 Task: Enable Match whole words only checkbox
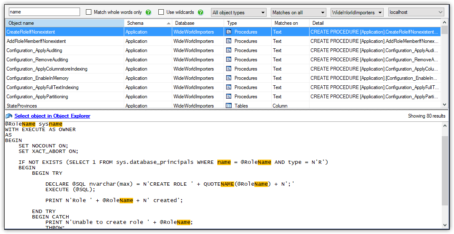point(89,12)
